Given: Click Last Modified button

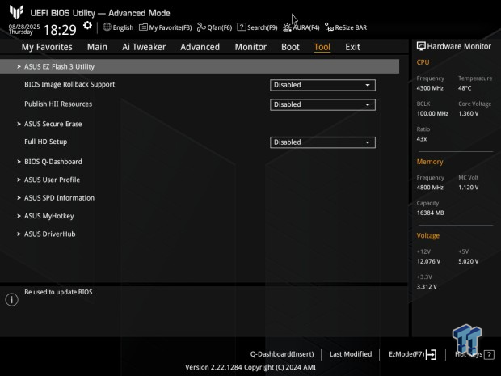Looking at the screenshot, I should pyautogui.click(x=351, y=354).
